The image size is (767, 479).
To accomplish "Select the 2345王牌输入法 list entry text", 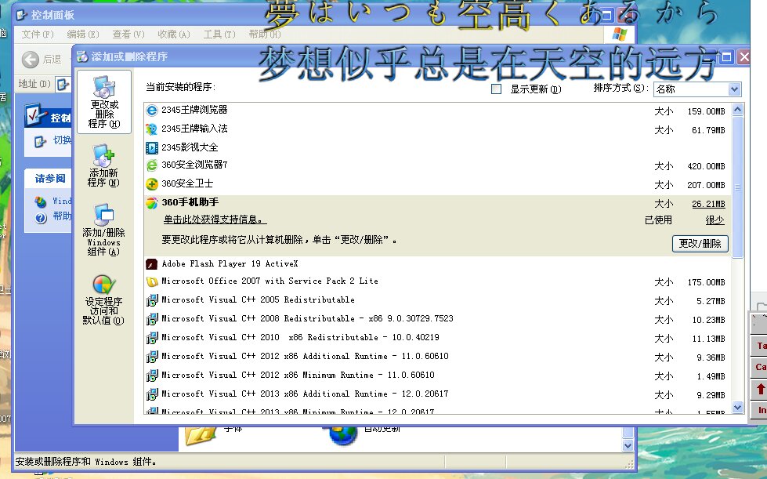I will pyautogui.click(x=194, y=129).
